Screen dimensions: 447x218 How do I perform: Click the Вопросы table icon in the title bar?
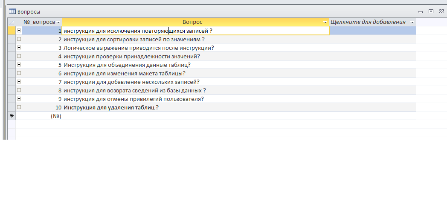12,11
